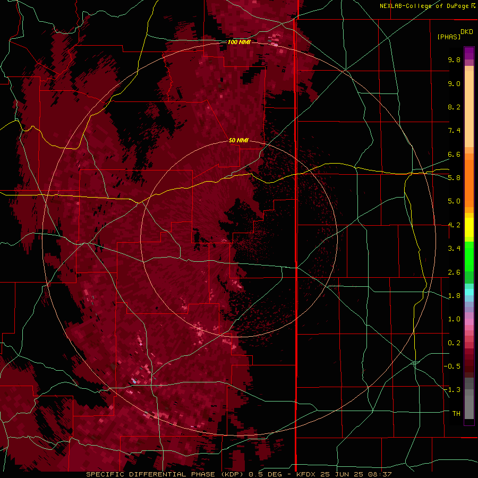478x478 pixels.
Task: Select the 7.4 value on the color scale
Action: [x=454, y=131]
